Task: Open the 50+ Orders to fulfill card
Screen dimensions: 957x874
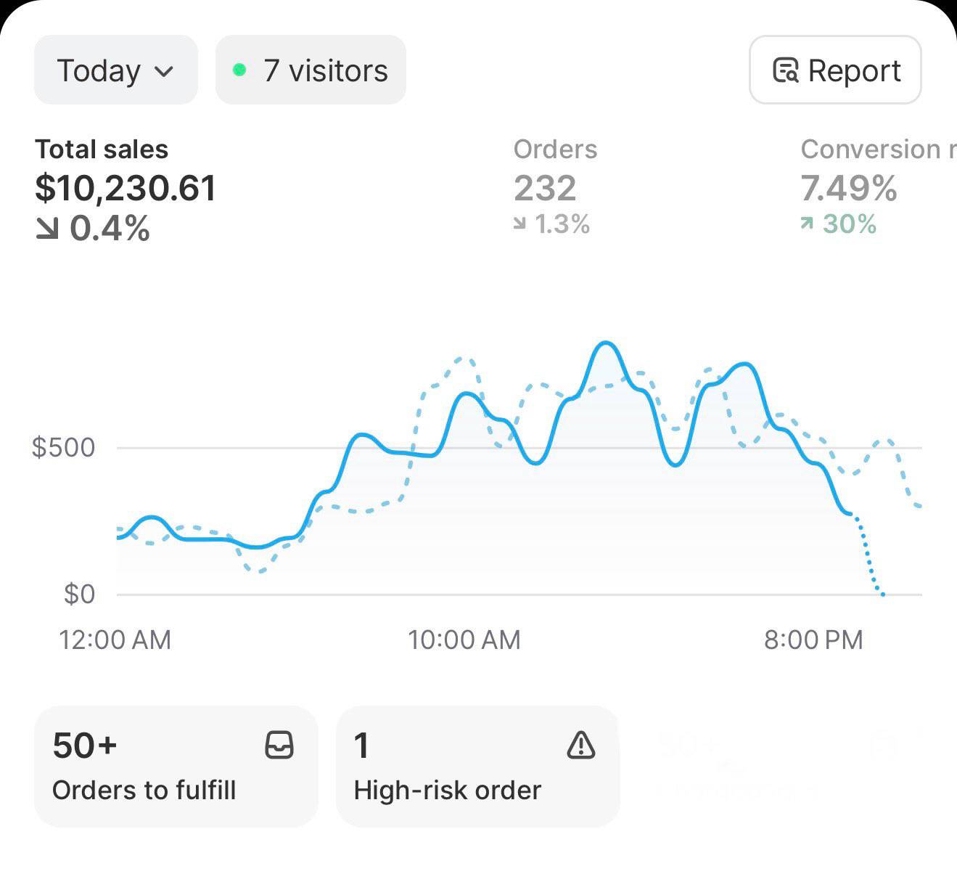Action: [176, 767]
